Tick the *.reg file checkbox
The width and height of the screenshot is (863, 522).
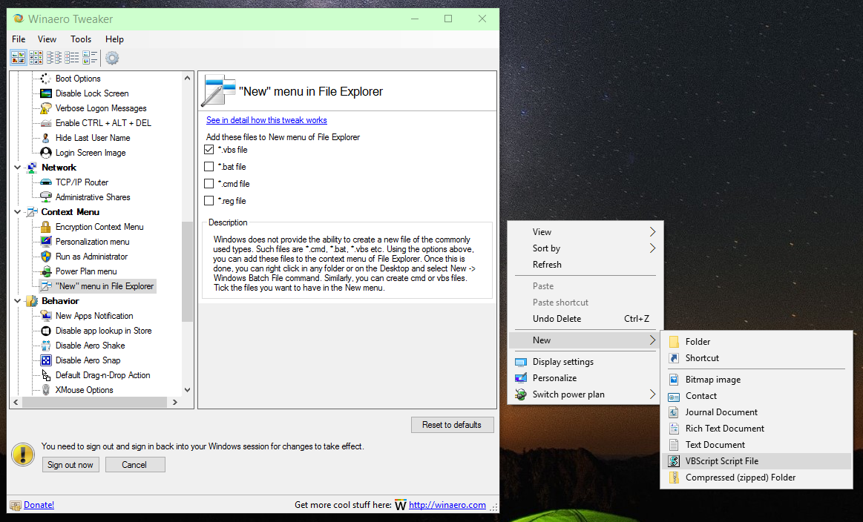209,201
